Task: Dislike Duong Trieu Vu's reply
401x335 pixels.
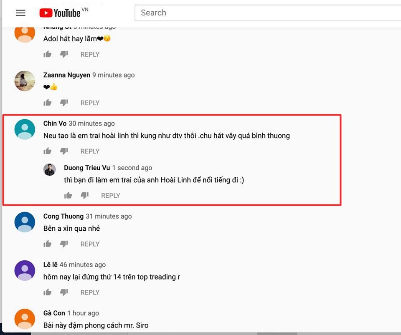Action: pos(85,195)
